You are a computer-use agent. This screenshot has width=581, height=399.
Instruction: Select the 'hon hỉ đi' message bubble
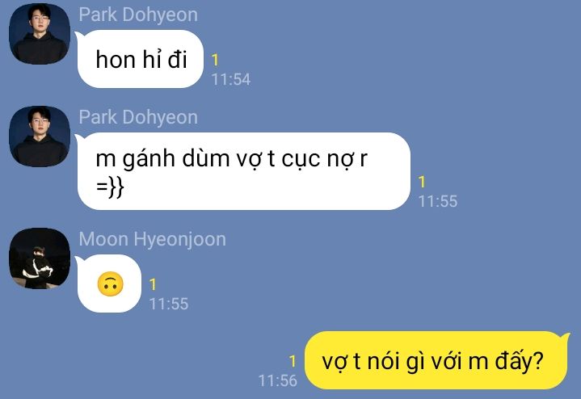(x=140, y=59)
